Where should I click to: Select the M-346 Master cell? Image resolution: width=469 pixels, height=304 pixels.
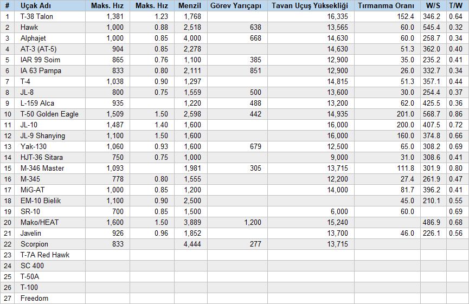[50, 169]
